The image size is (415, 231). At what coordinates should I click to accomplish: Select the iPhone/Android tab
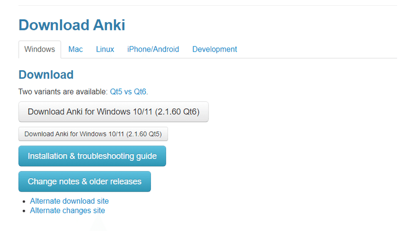click(x=153, y=49)
